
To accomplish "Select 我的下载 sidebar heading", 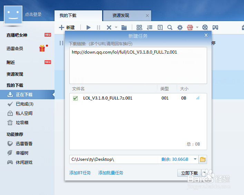I will pyautogui.click(x=15, y=85).
